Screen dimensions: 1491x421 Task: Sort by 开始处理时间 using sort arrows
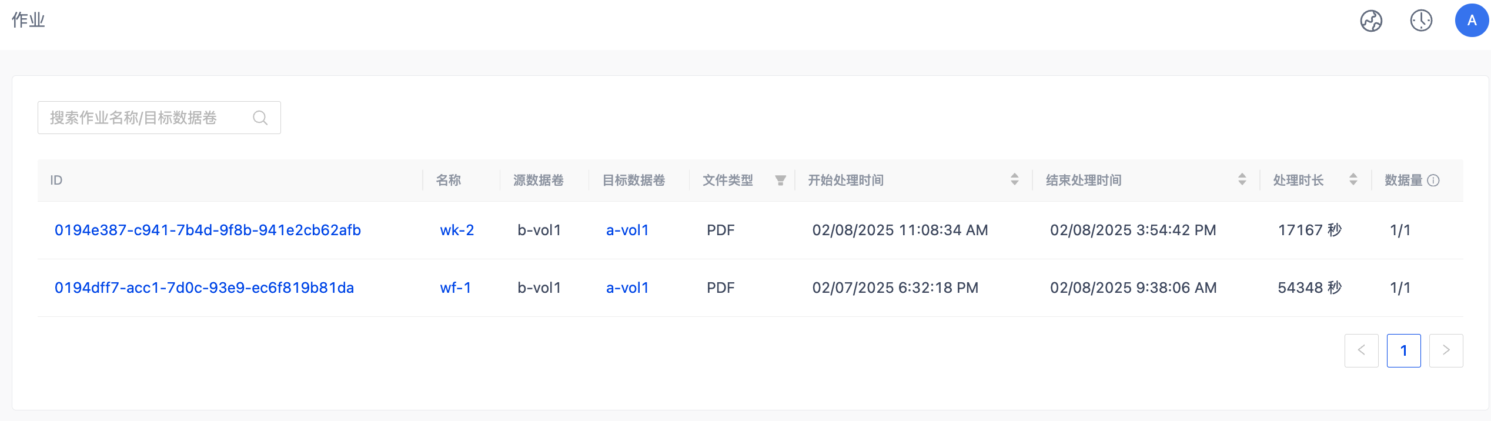(x=1014, y=180)
